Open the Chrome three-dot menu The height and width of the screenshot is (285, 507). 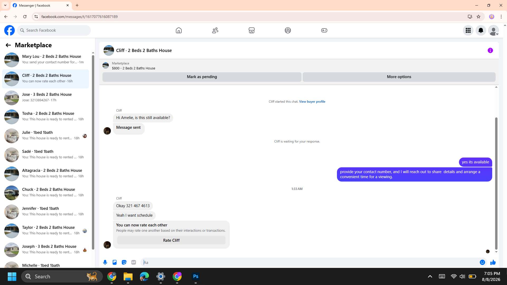click(501, 17)
